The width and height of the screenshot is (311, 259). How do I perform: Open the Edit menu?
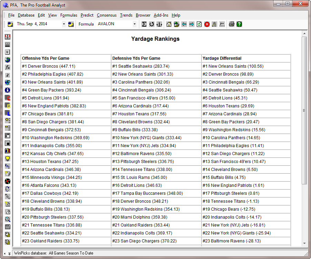[41, 15]
